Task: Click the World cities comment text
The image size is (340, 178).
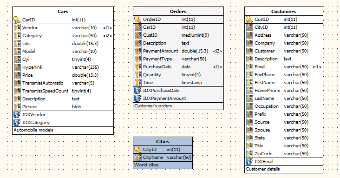Action: 146,165
